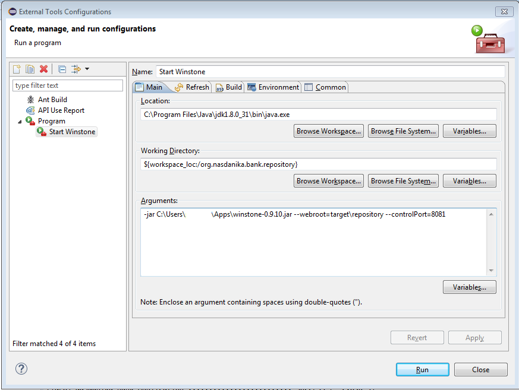Click the help question mark icon
This screenshot has height=390, width=519.
tap(21, 369)
